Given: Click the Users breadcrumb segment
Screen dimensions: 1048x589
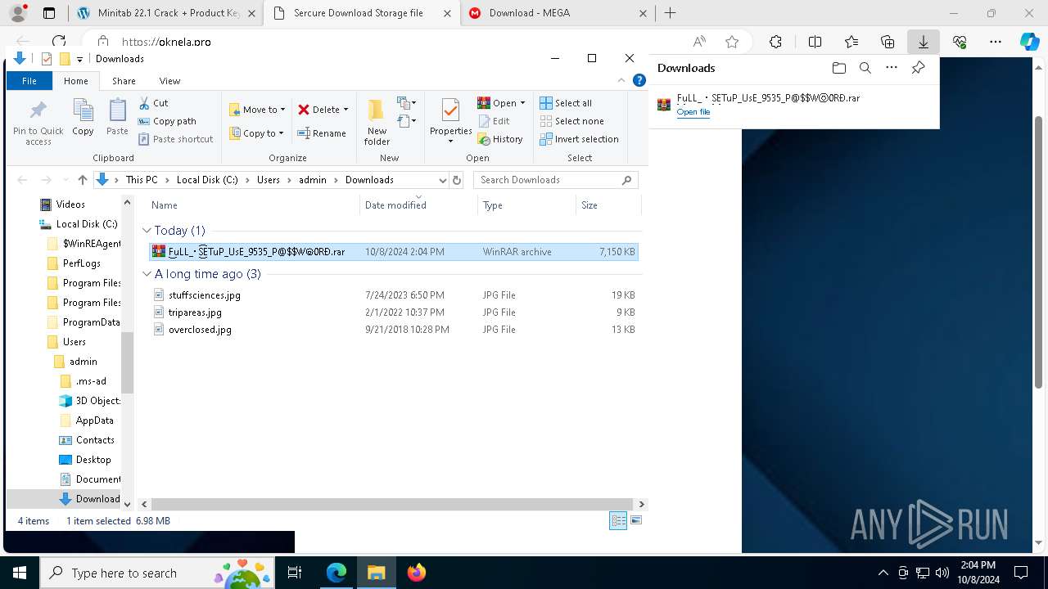Looking at the screenshot, I should click(x=269, y=180).
